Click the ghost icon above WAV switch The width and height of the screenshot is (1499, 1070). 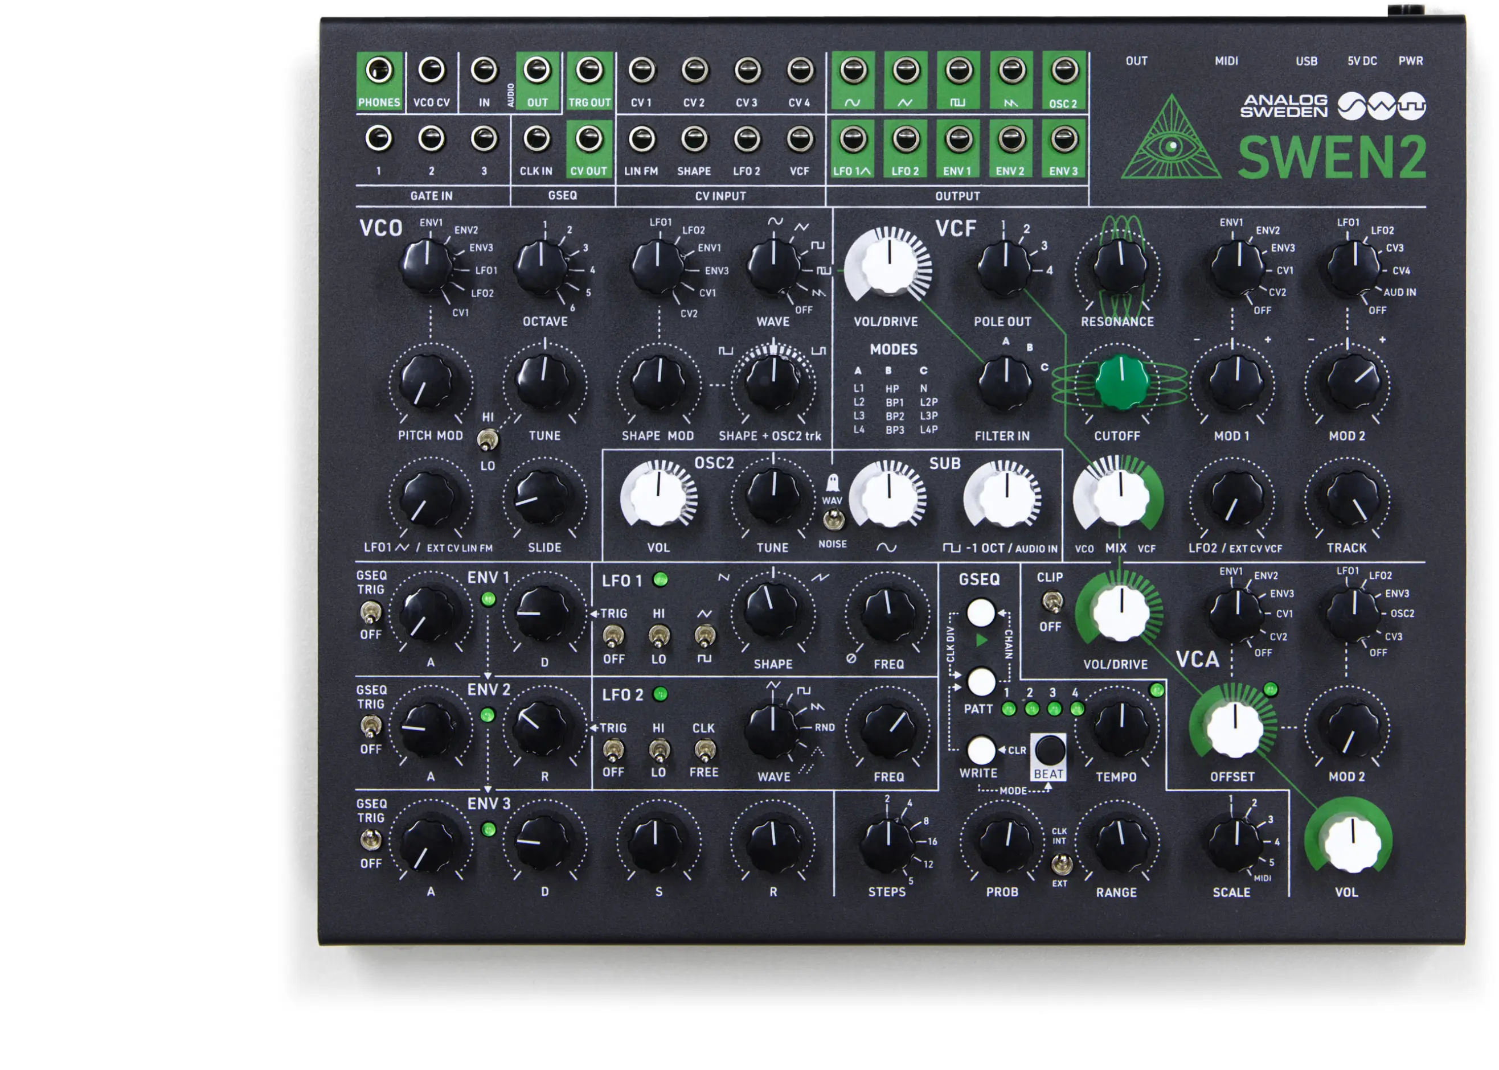[833, 482]
